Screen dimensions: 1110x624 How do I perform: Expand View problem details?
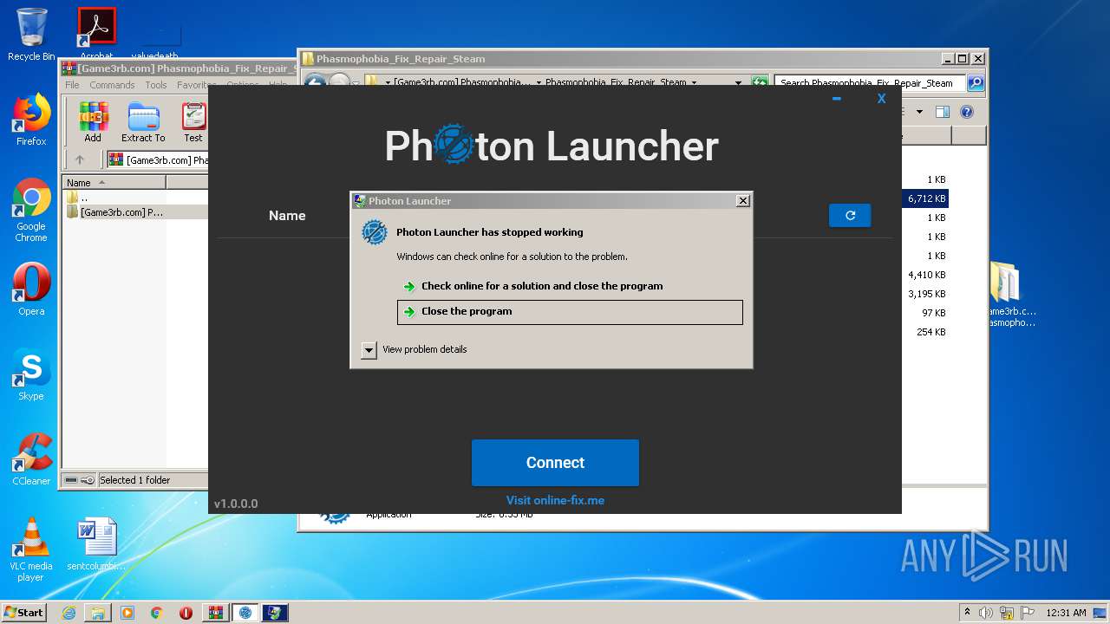369,349
